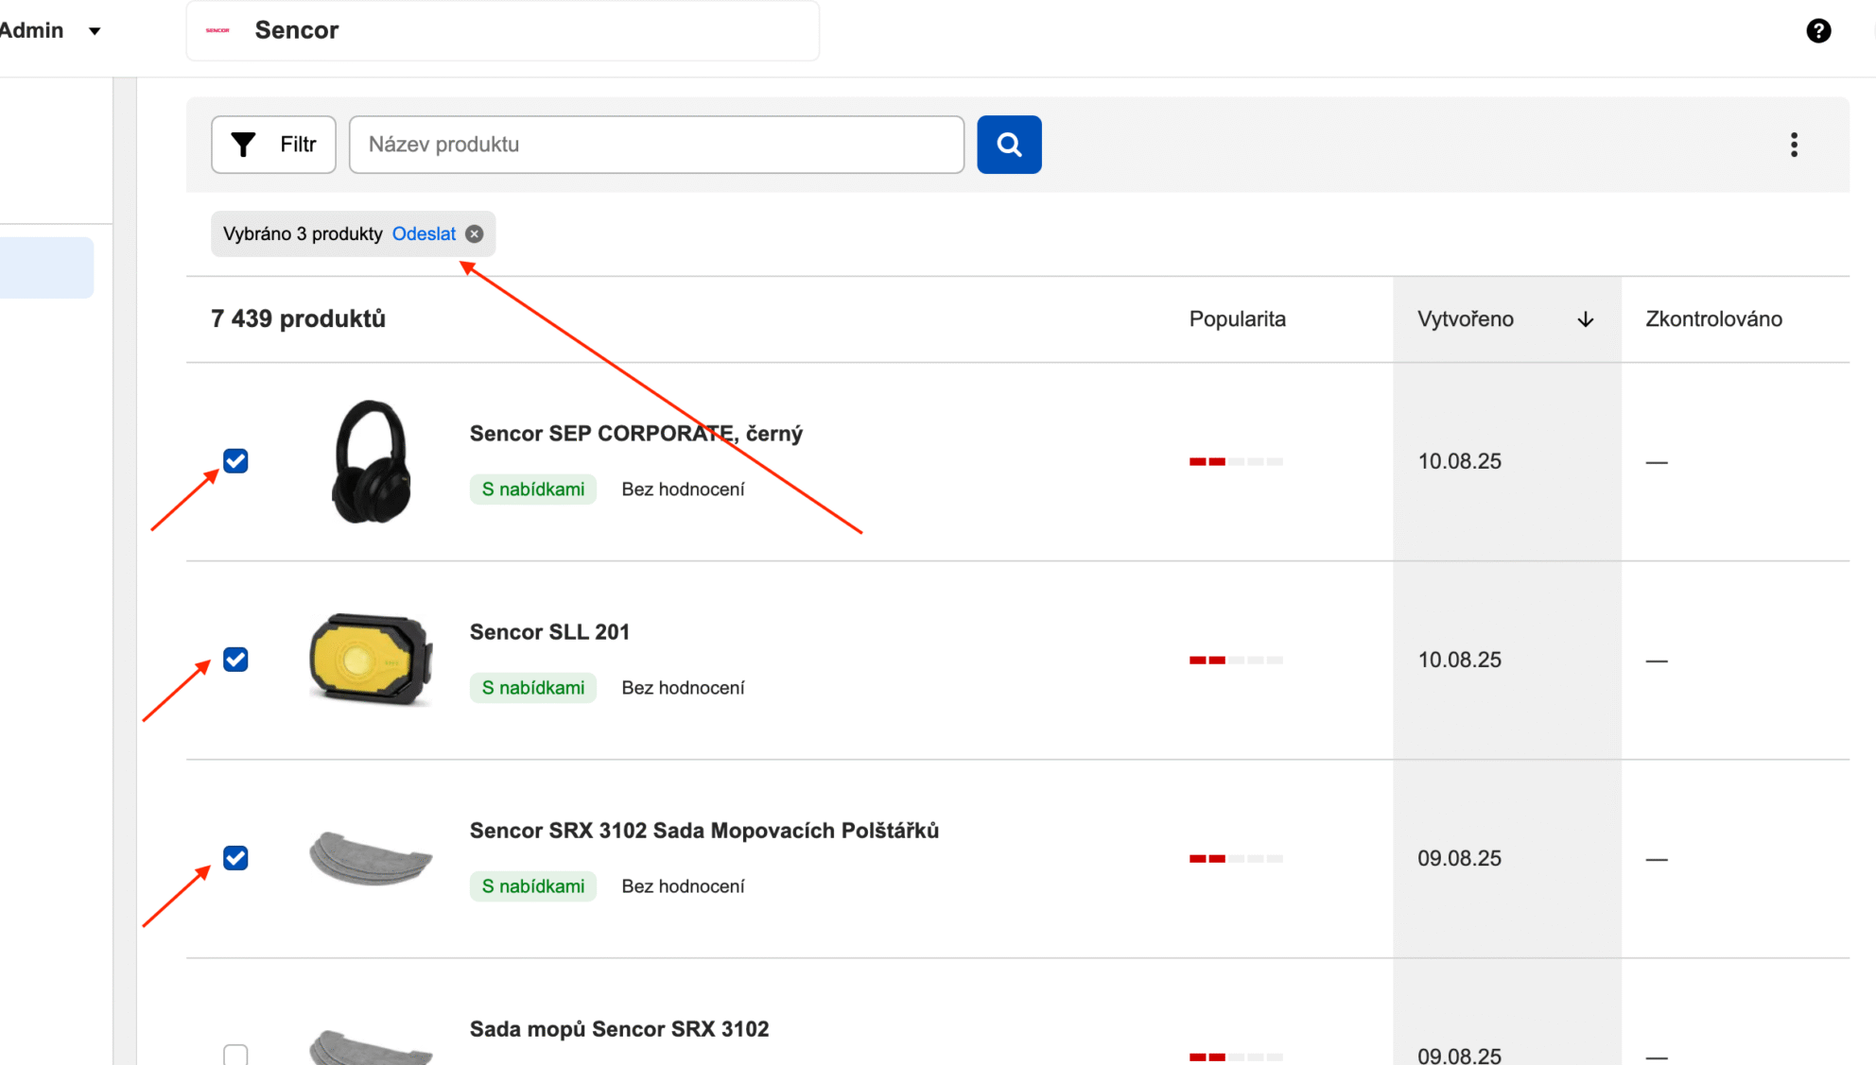The width and height of the screenshot is (1876, 1065).
Task: Uncheck the Sencor SLL 201 checkbox
Action: [235, 660]
